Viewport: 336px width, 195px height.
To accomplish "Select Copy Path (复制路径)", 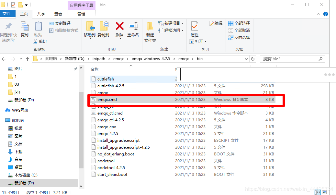I will click(x=60, y=23).
